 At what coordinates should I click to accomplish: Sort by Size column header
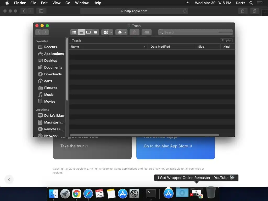208,47
